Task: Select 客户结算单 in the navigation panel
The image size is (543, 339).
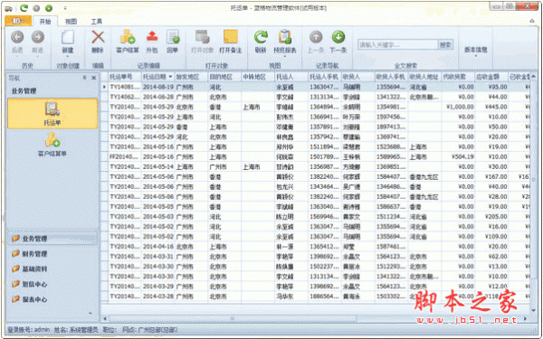Action: pos(52,145)
